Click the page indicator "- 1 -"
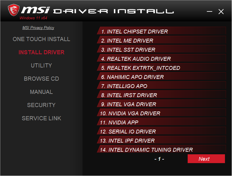Screen dimensions: 232x176 point(159,159)
